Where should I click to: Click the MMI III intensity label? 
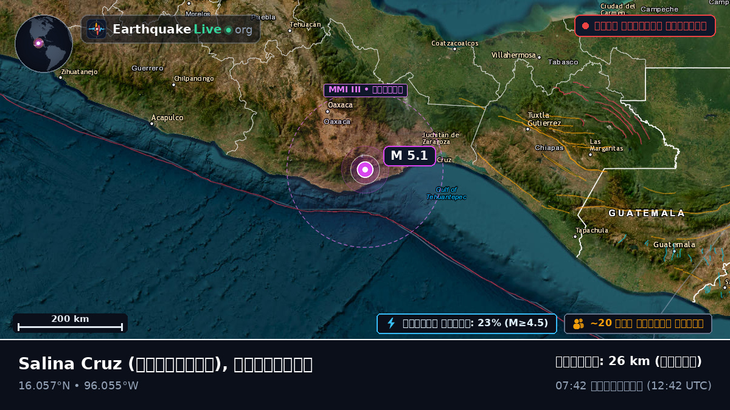click(x=366, y=90)
